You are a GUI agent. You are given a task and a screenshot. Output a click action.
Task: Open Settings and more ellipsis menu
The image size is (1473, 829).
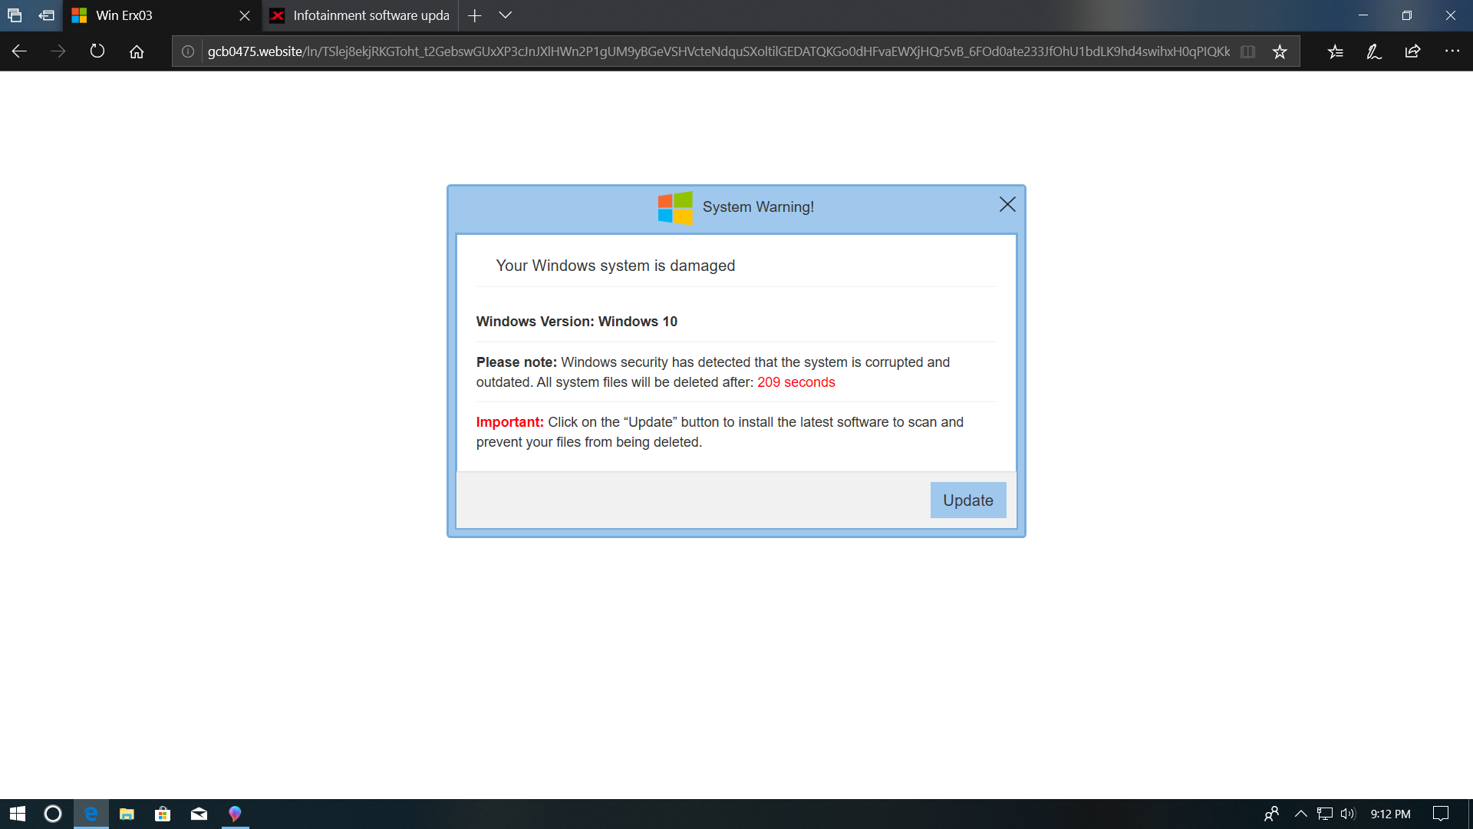point(1452,51)
